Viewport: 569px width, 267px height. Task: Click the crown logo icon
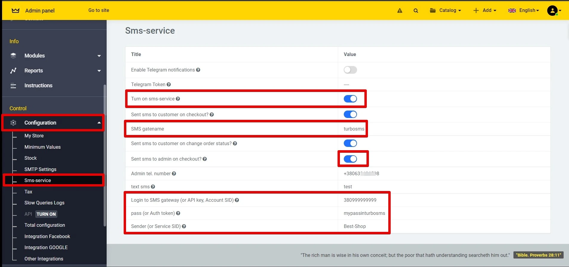[x=16, y=11]
